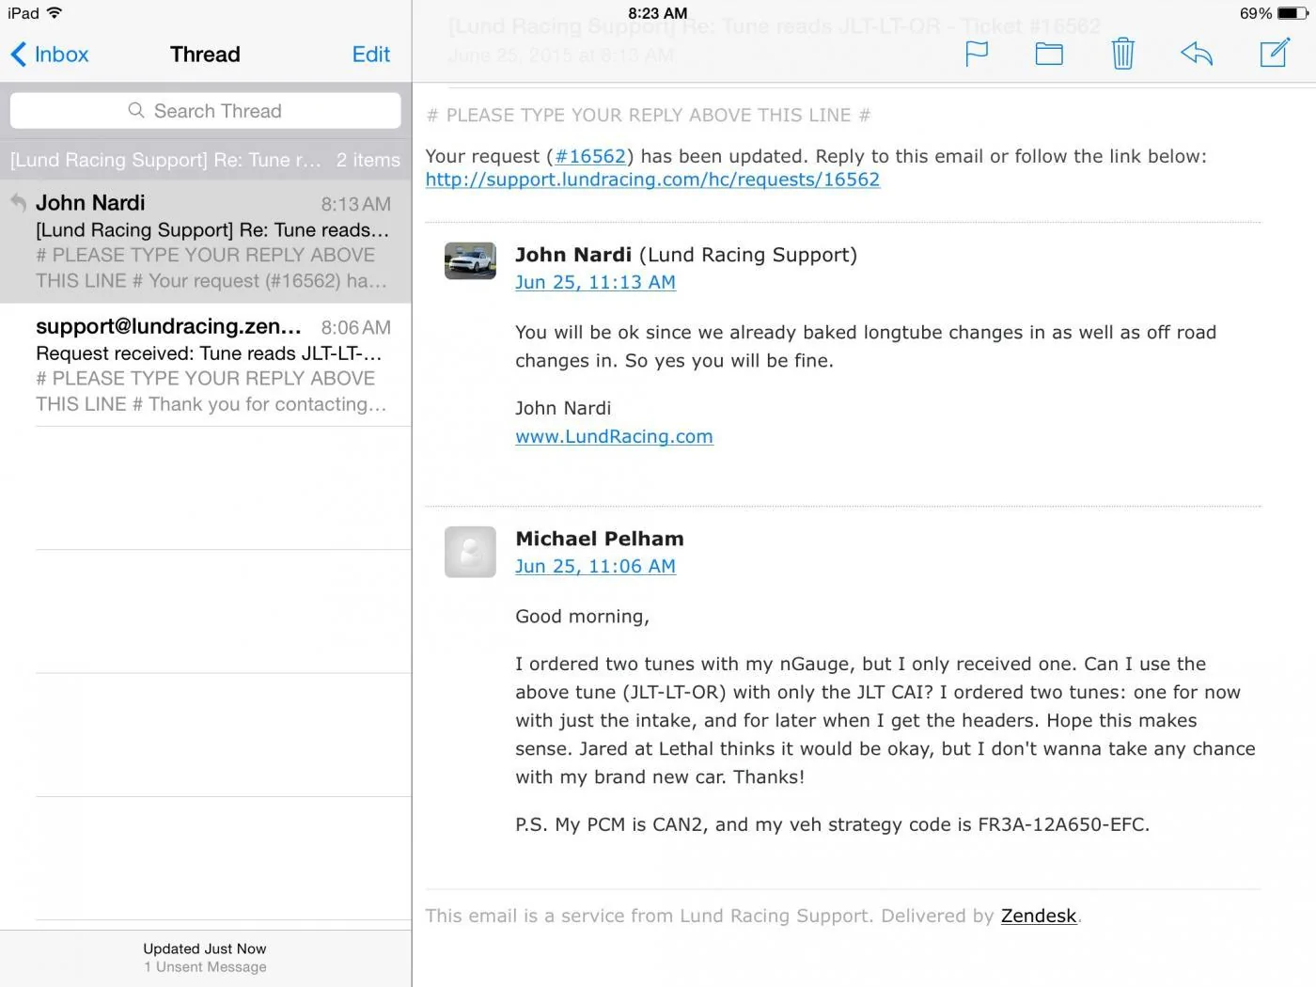Tap the Edit button in thread list
Image resolution: width=1316 pixels, height=987 pixels.
point(370,55)
